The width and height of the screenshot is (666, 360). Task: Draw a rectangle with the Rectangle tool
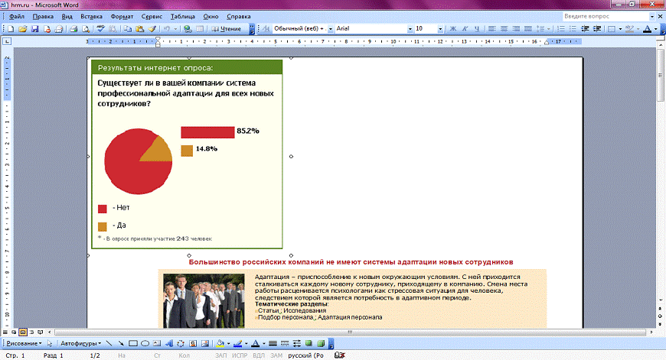(133, 343)
